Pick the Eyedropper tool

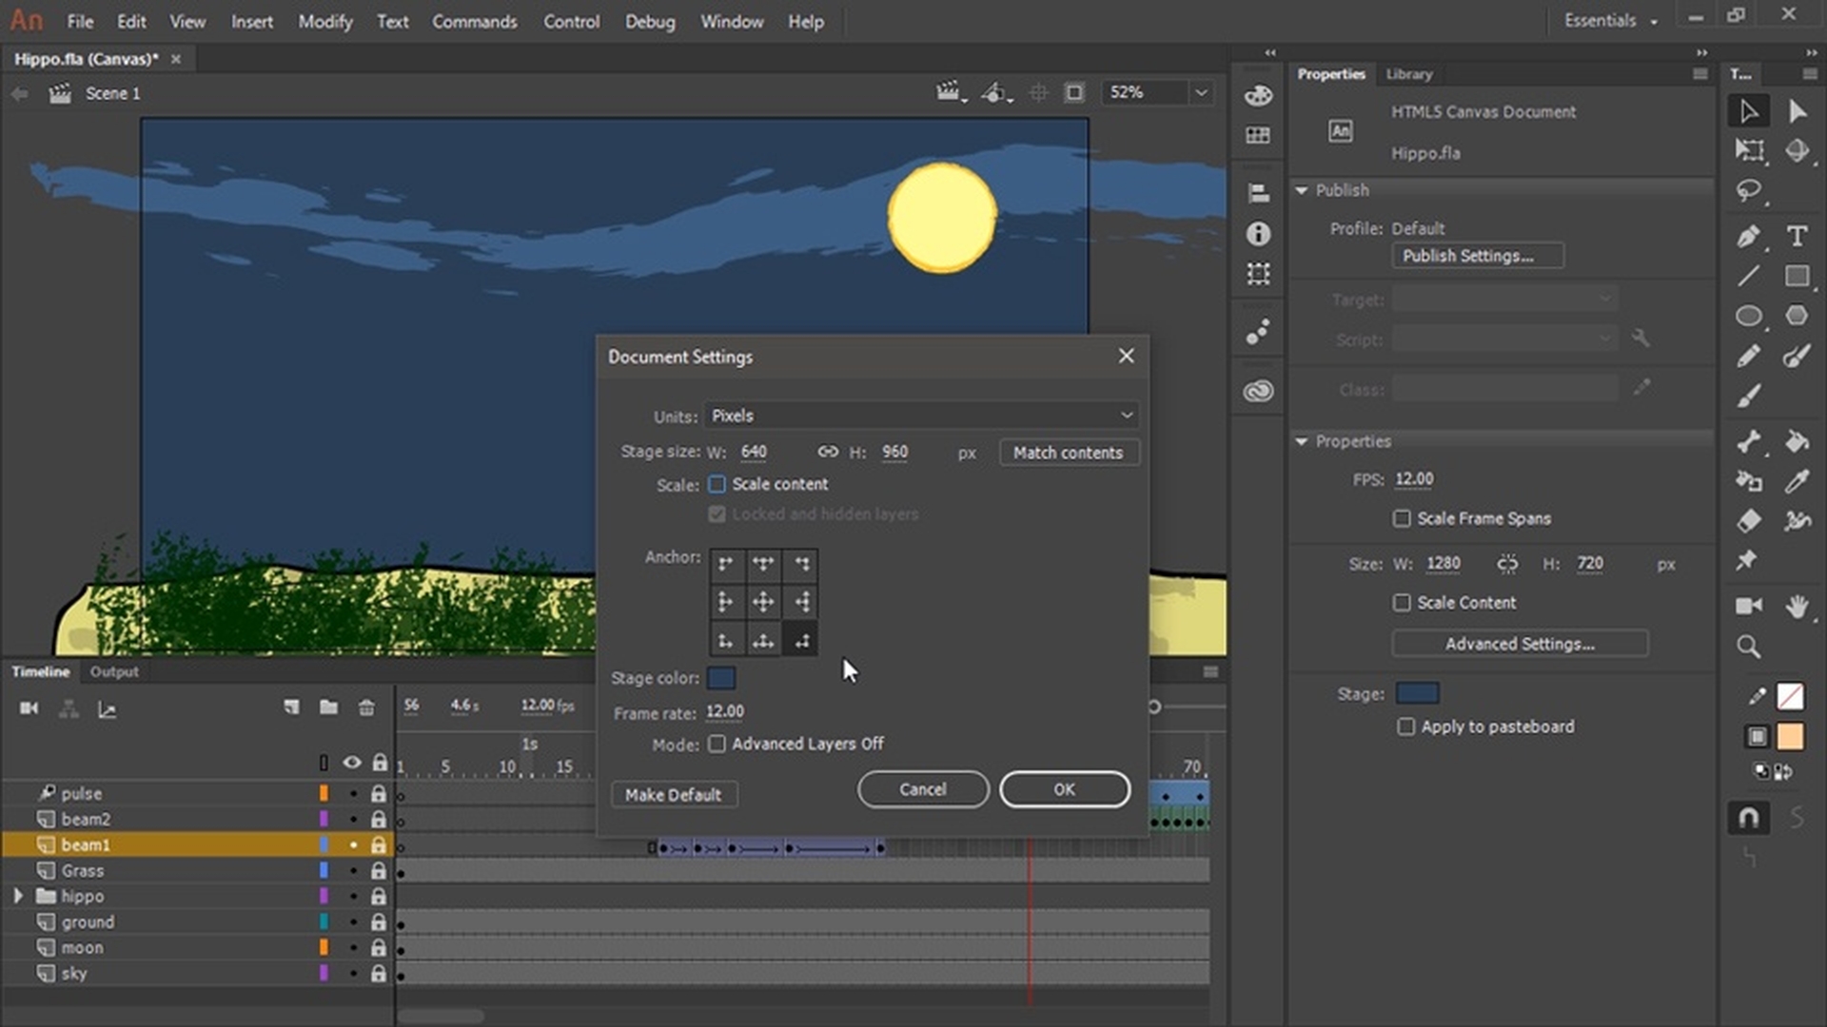click(1798, 481)
